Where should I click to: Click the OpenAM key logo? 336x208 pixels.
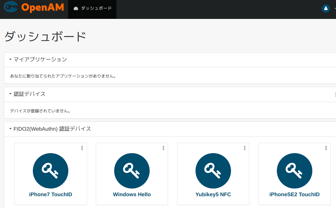pyautogui.click(x=11, y=7)
